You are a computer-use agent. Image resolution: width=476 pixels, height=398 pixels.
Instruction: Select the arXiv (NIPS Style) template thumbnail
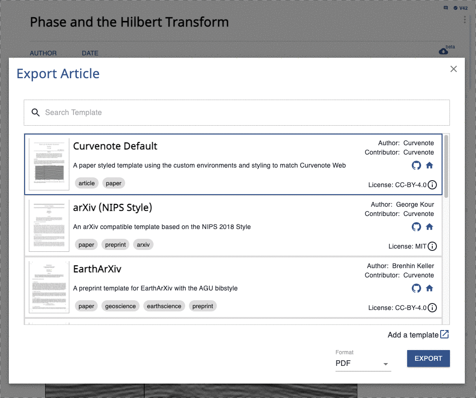[x=49, y=226]
